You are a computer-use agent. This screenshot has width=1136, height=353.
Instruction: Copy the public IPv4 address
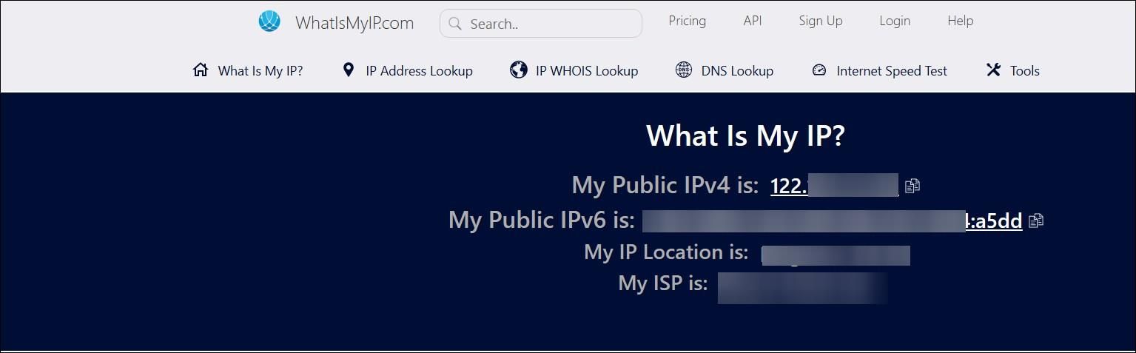[x=913, y=186]
